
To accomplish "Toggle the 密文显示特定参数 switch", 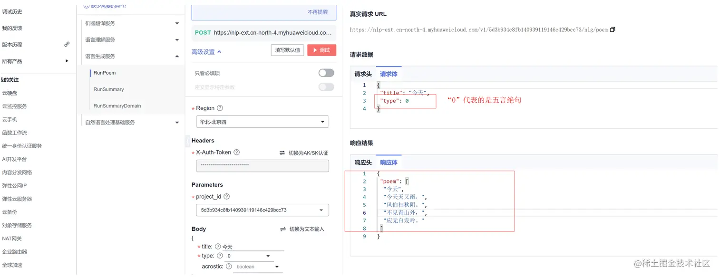I will click(326, 87).
